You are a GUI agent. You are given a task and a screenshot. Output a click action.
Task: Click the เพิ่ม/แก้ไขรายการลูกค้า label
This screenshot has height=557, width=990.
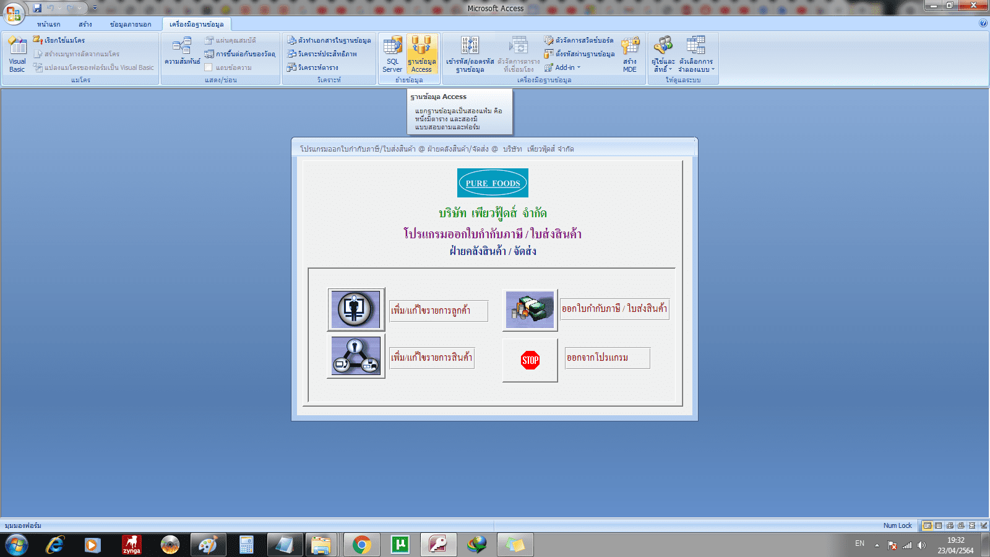(438, 311)
